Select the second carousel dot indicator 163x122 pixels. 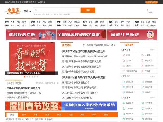27,77
